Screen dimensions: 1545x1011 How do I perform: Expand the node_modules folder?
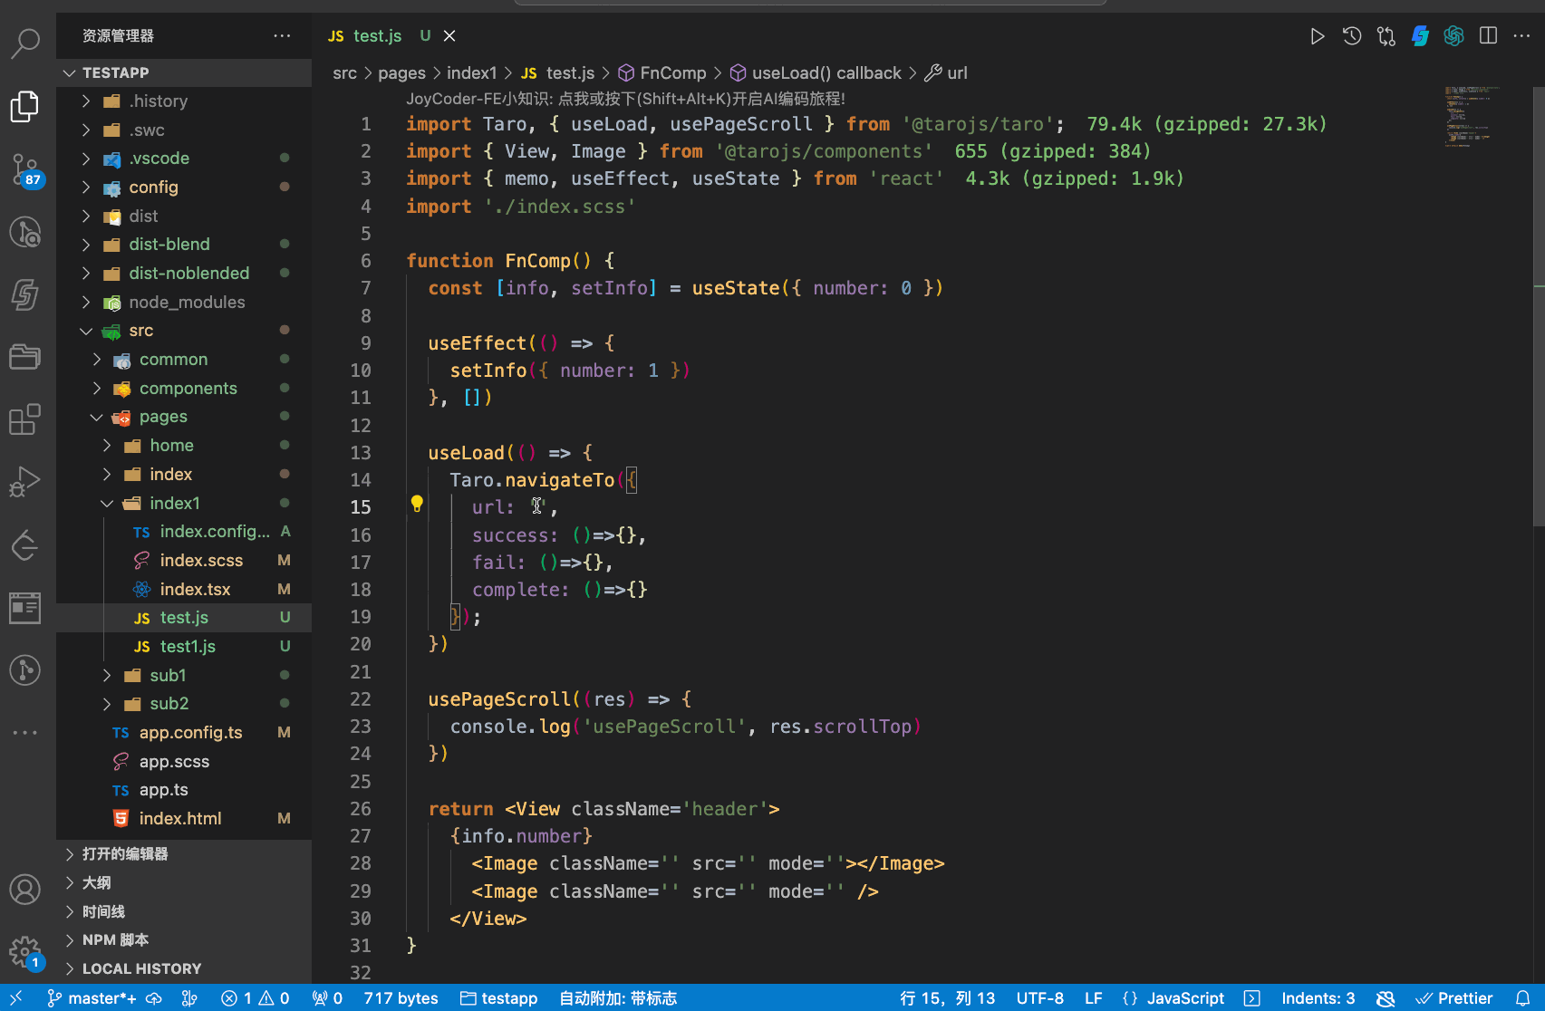[x=184, y=303]
